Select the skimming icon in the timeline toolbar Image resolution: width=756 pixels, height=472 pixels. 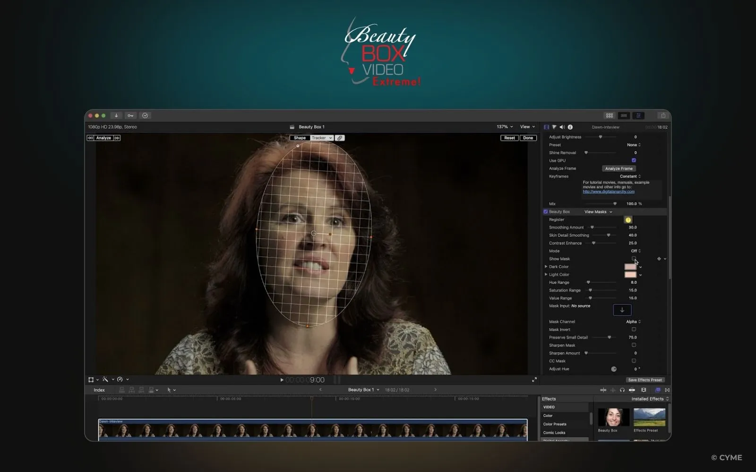coord(603,390)
